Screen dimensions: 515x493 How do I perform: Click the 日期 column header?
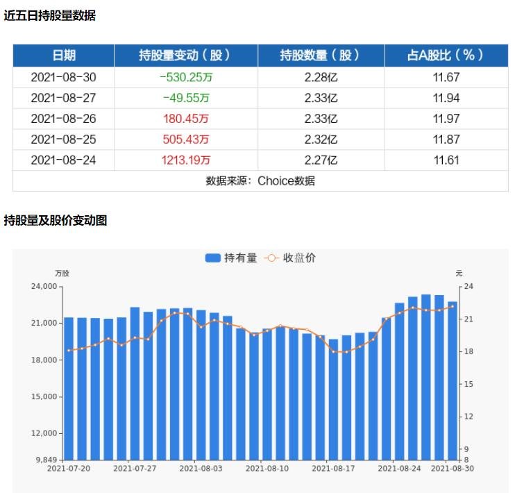pos(64,56)
